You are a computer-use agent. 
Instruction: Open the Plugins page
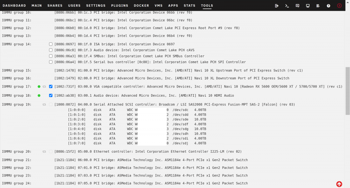[120, 6]
